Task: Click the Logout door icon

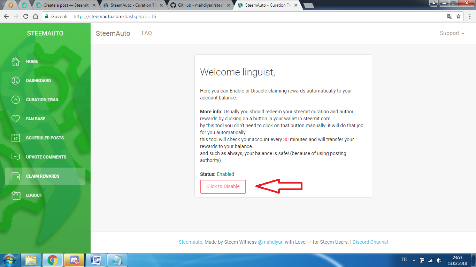Action: click(x=16, y=195)
